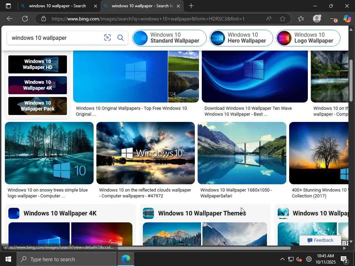Search using an image camera icon
355x266 pixels.
107,37
